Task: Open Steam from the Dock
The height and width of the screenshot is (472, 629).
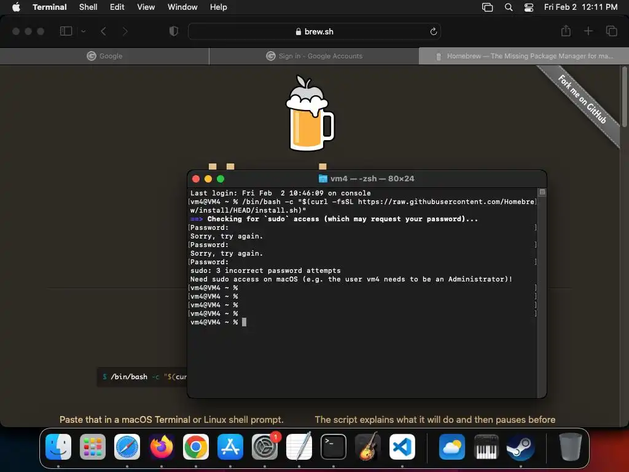Action: (x=521, y=447)
